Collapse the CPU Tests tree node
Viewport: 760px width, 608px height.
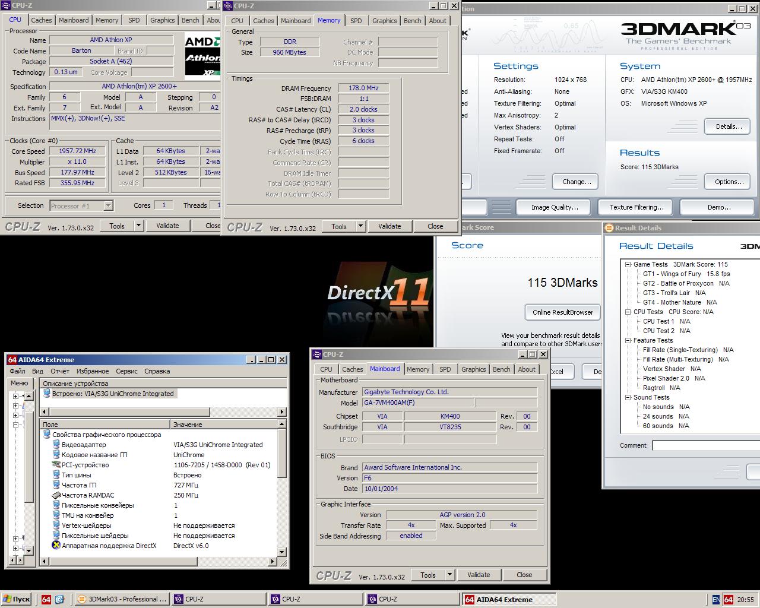[x=628, y=312]
